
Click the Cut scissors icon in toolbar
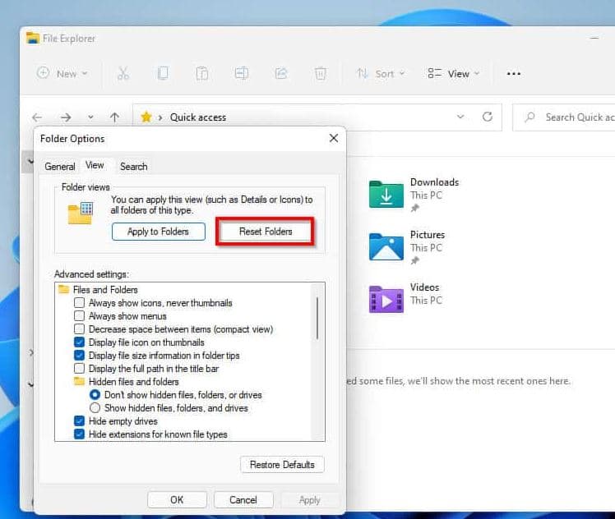[x=123, y=73]
